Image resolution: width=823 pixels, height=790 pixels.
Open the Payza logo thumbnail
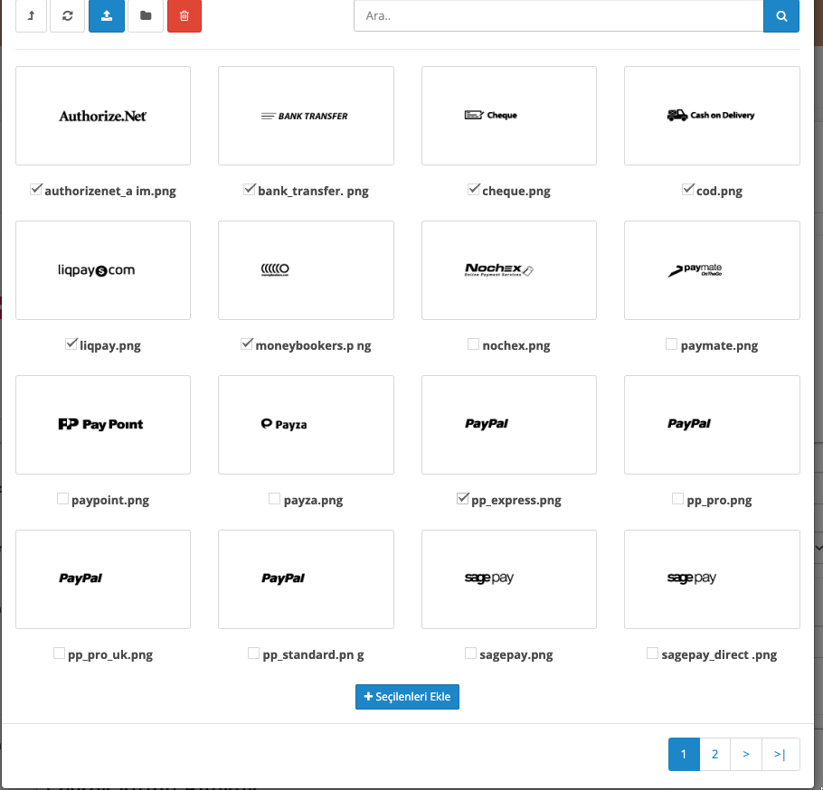point(306,425)
